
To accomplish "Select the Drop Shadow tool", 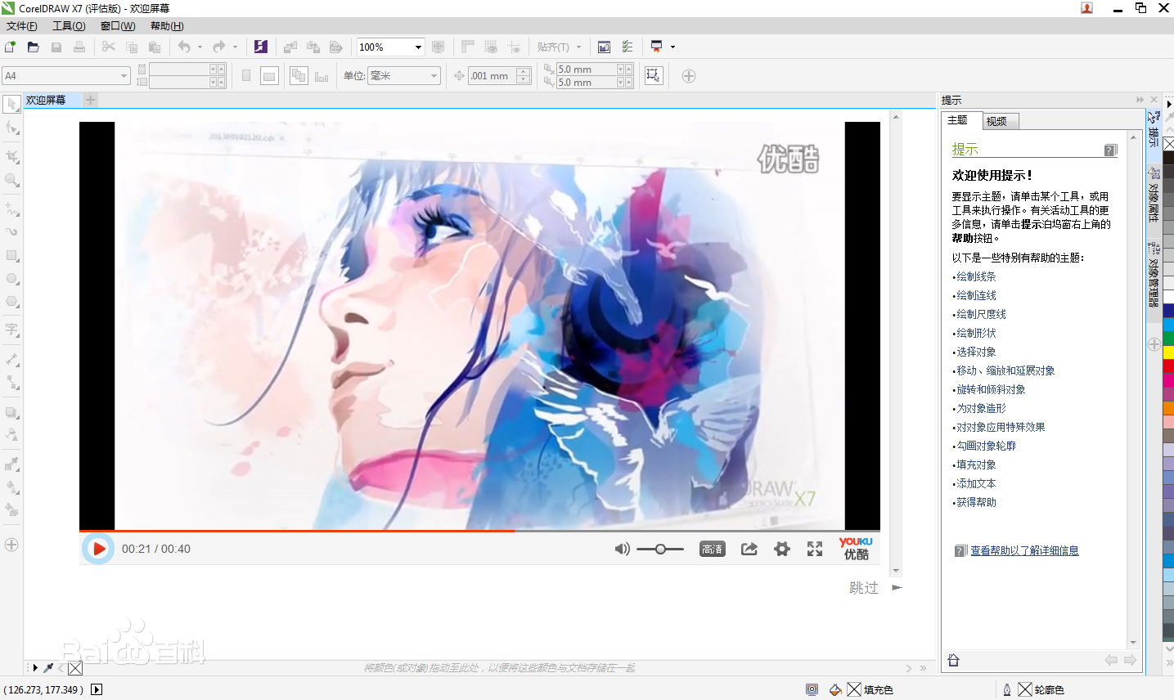I will coord(12,413).
